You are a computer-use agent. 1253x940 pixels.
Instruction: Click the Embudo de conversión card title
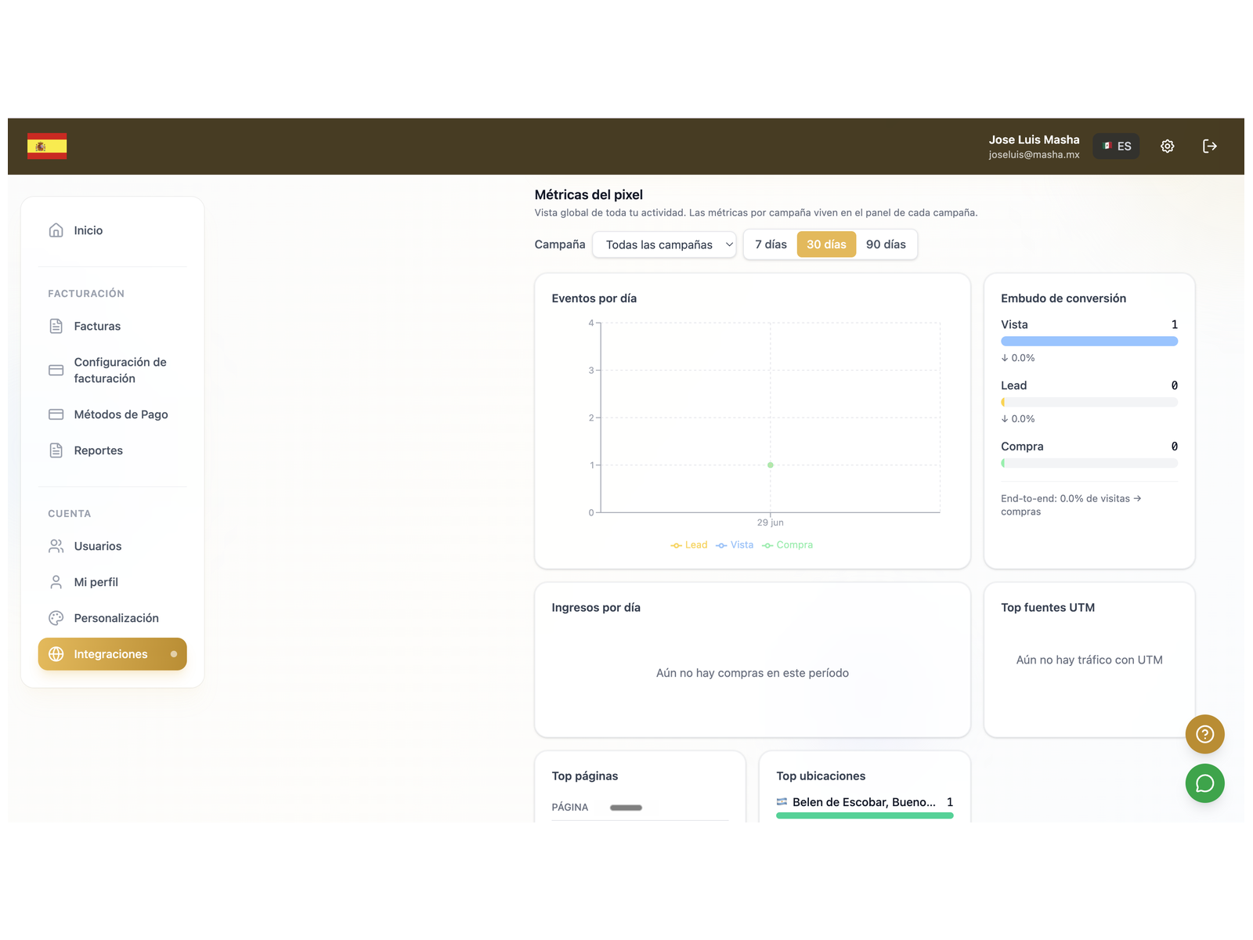[1063, 298]
